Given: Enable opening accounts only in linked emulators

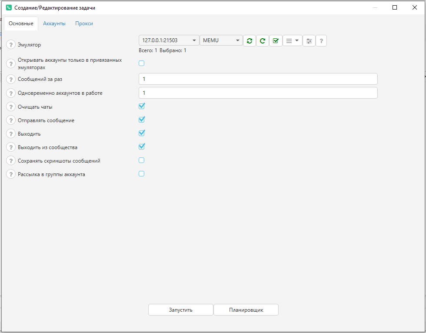Looking at the screenshot, I should 142,63.
